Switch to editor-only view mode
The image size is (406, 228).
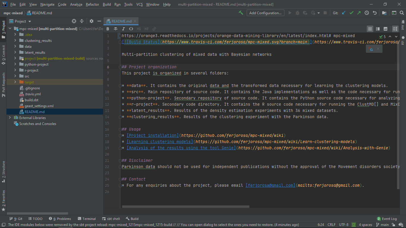coord(370,29)
